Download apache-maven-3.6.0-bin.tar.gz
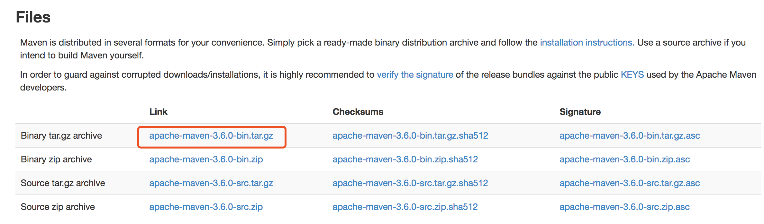Screen dimensions: 764x224 pyautogui.click(x=211, y=136)
